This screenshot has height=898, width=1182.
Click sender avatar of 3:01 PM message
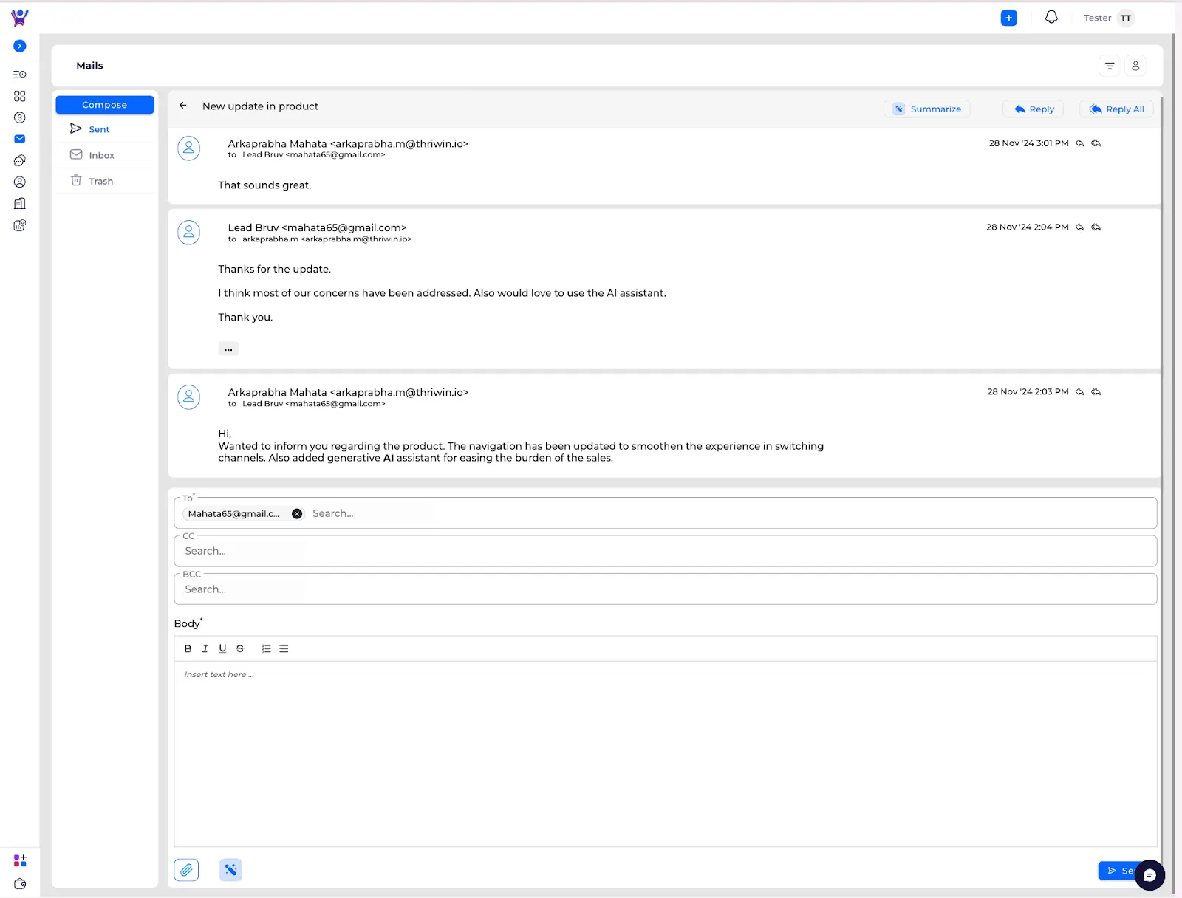pos(189,148)
